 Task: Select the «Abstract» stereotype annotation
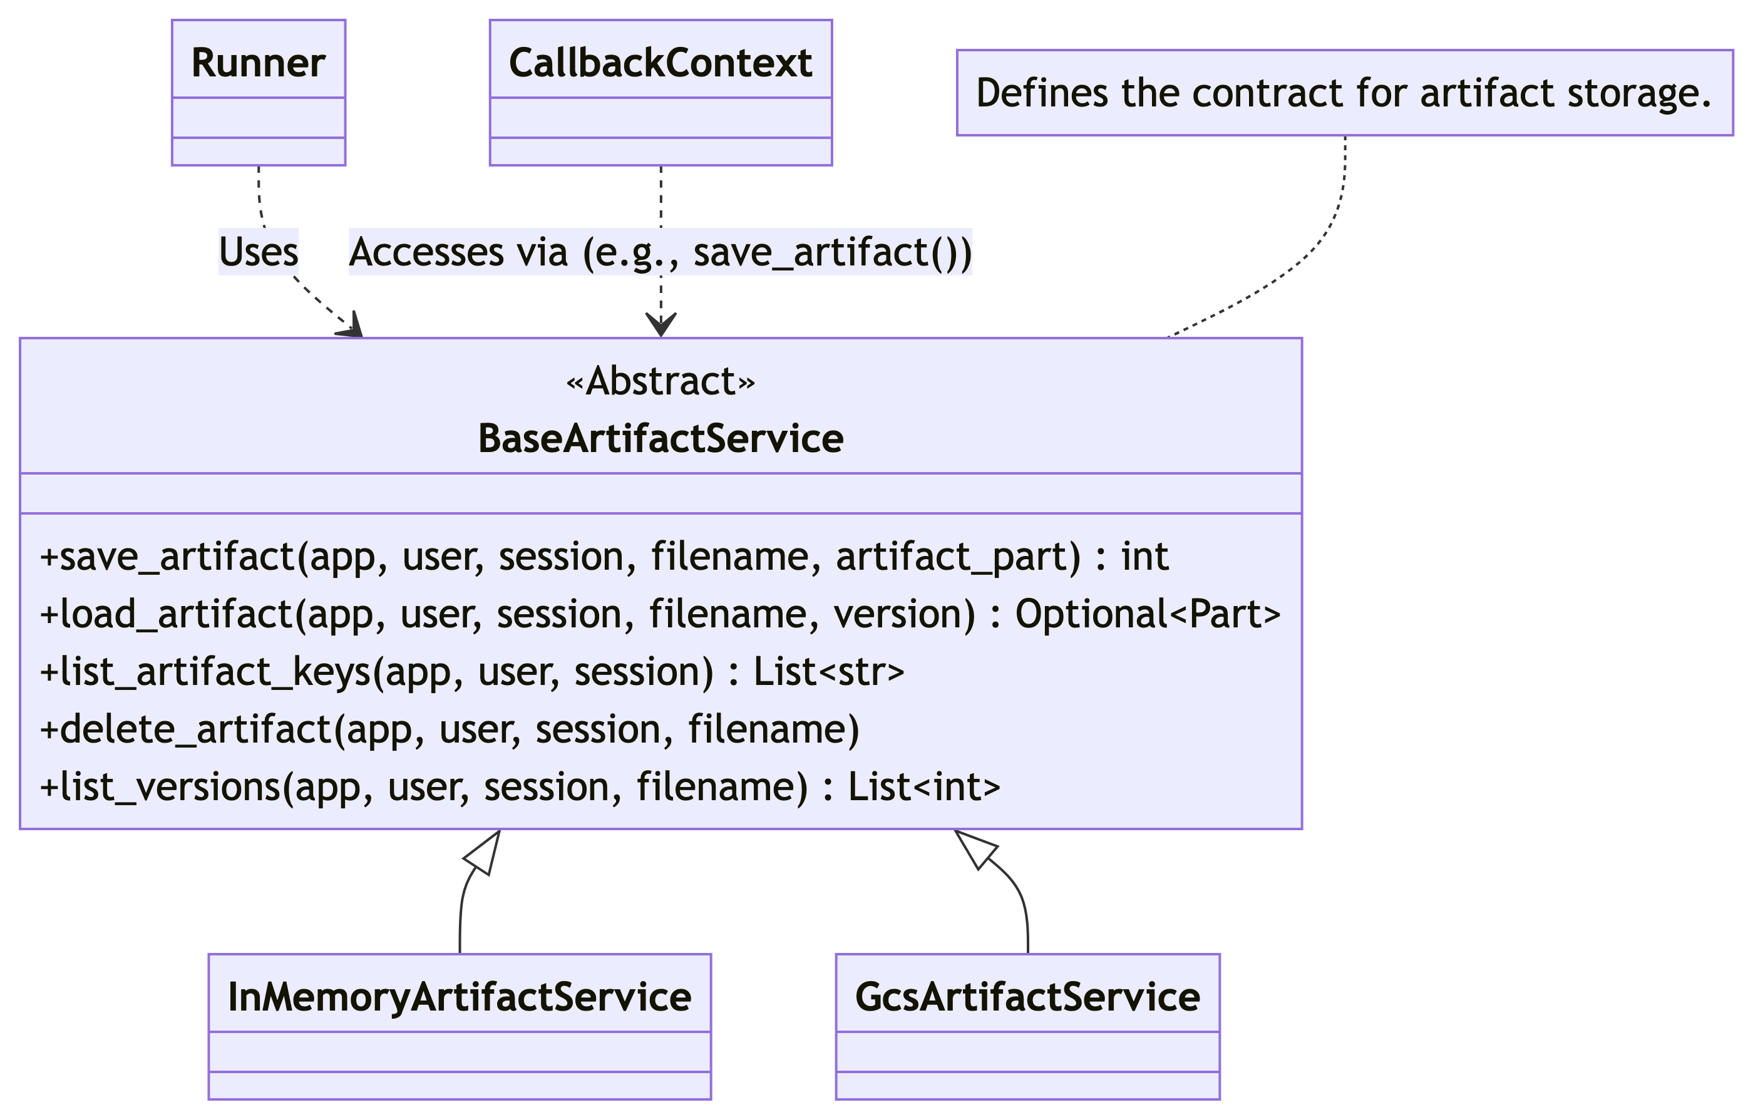(x=661, y=381)
